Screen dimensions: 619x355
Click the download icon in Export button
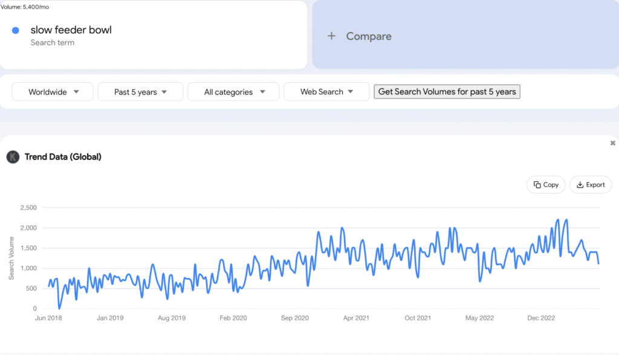tap(580, 185)
